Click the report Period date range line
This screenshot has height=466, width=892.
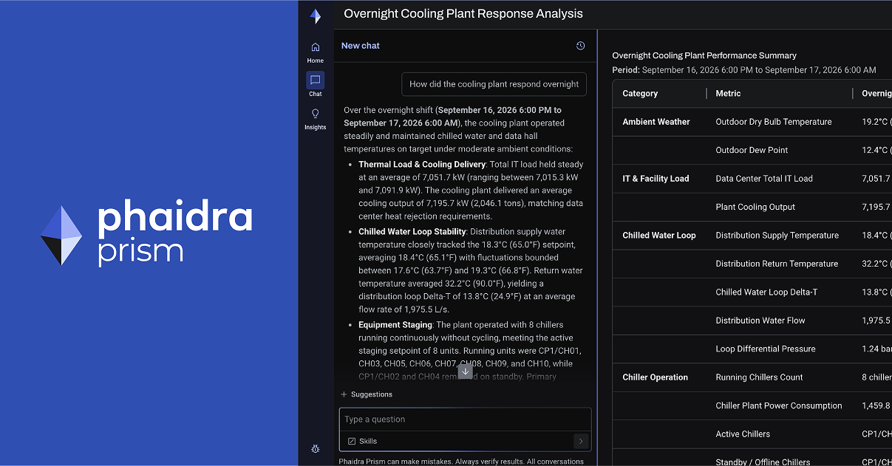coord(744,70)
